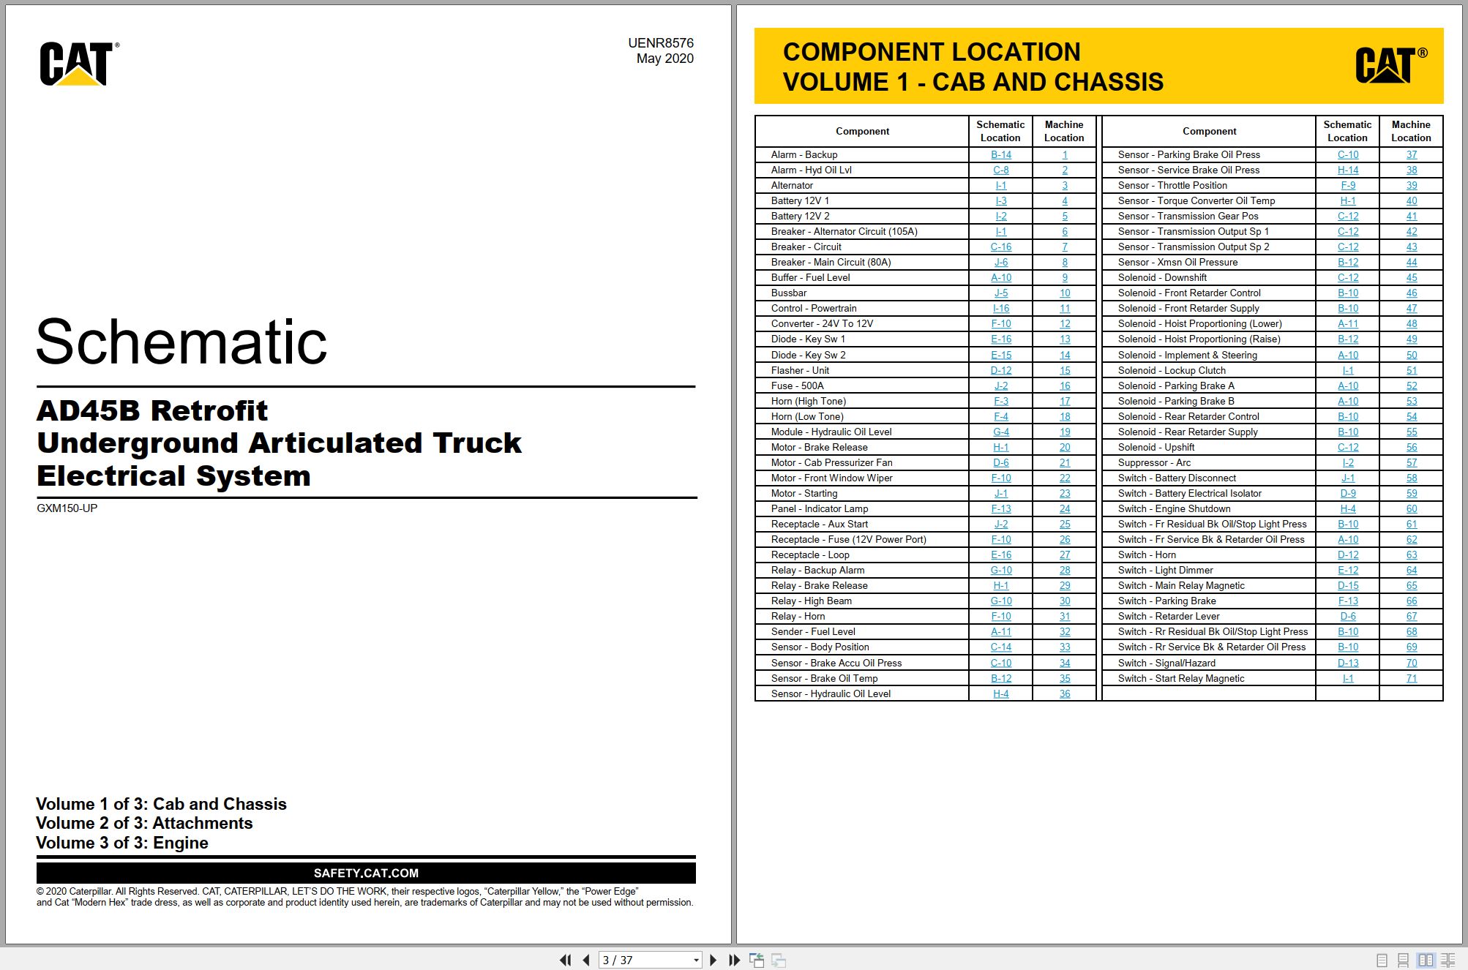Click schematic link G-4 for Module - Hydraulic Oil Level
The height and width of the screenshot is (970, 1468).
(x=1000, y=432)
